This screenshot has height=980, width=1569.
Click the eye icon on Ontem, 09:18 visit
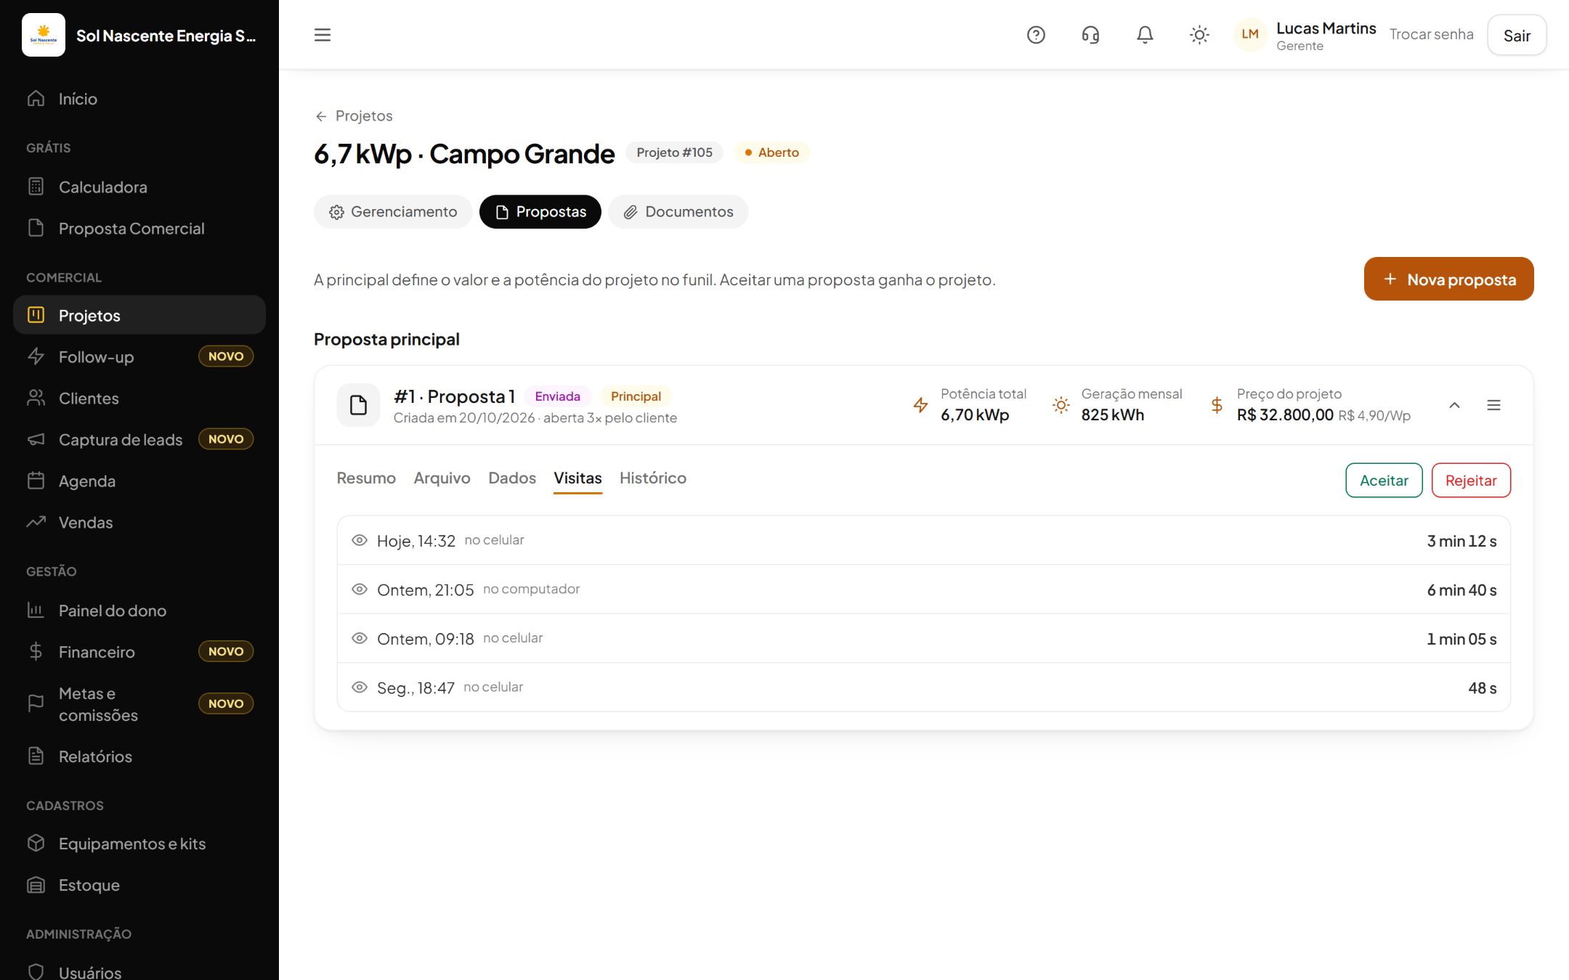pyautogui.click(x=360, y=638)
